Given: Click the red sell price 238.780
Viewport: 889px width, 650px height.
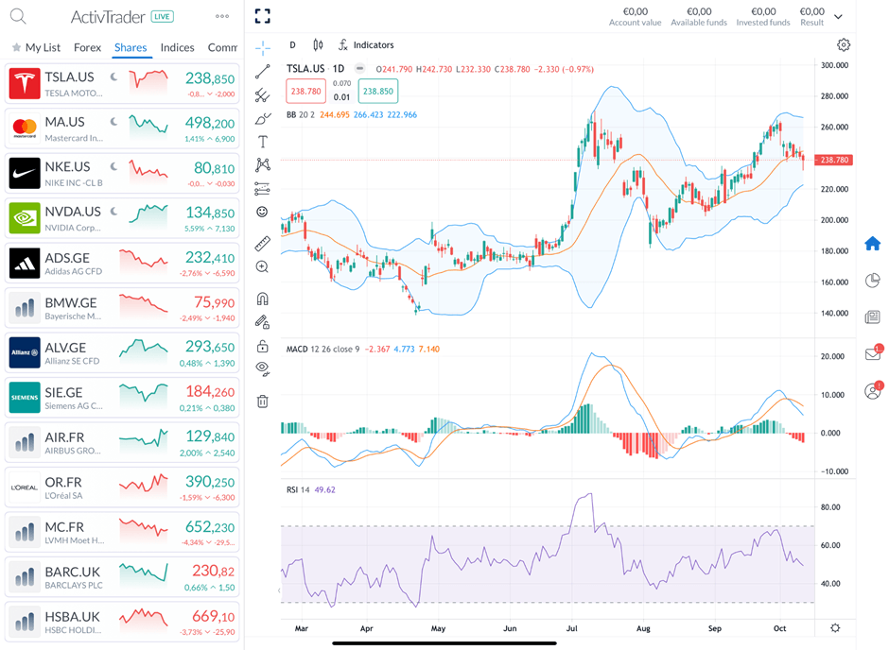Looking at the screenshot, I should [306, 91].
